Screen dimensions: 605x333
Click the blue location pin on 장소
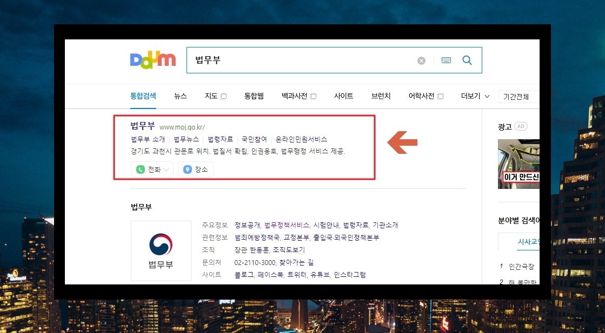point(188,169)
